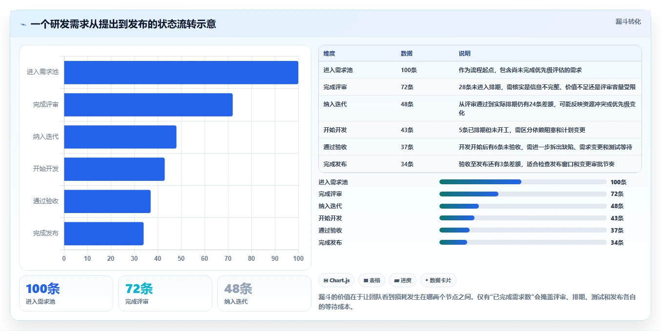Viewport: 661px width, 331px height.
Task: Click the 通过验收 label on the chart axis
Action: click(46, 201)
